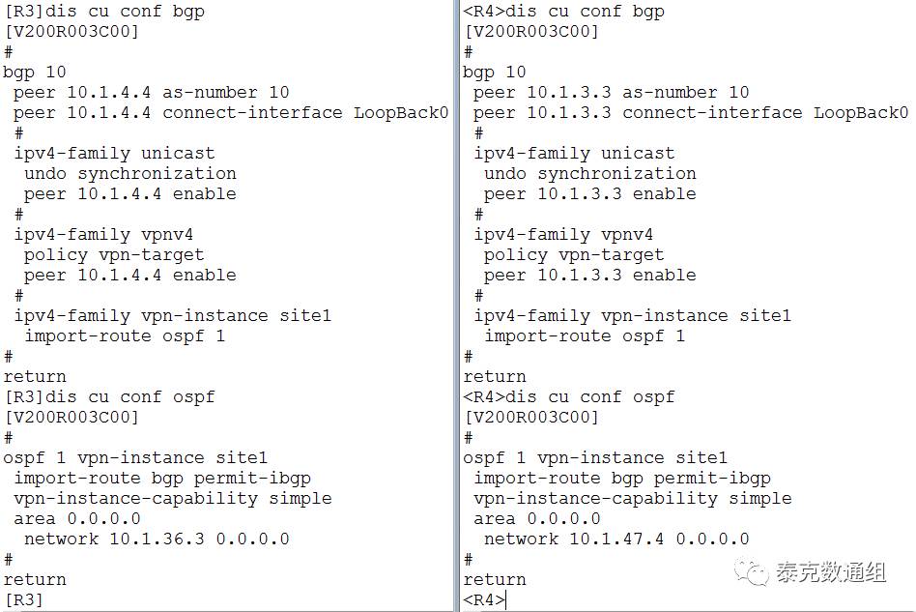Viewport: 916px width, 612px height.
Task: Click R3 'network 10.1.36.3 0.0.0.0' line
Action: coord(157,539)
